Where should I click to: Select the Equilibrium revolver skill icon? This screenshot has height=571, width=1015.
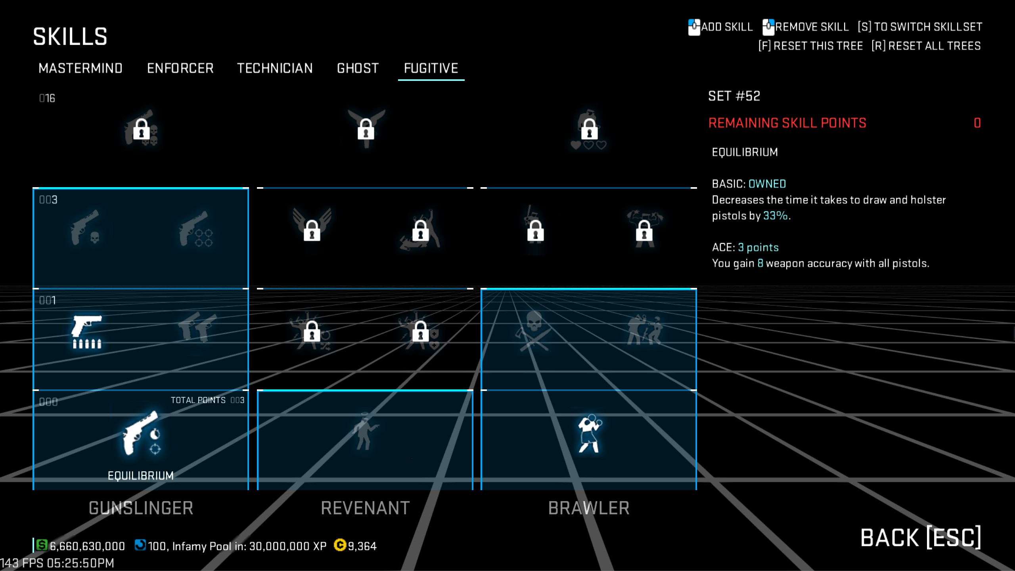point(140,433)
